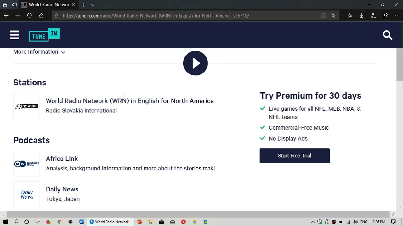Screen dimensions: 403x226
Task: Open Task View on taskbar
Action: pos(37,222)
